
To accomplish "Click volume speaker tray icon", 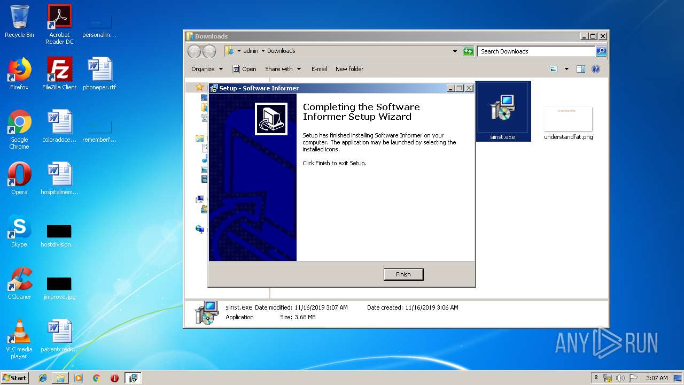I will pos(620,378).
